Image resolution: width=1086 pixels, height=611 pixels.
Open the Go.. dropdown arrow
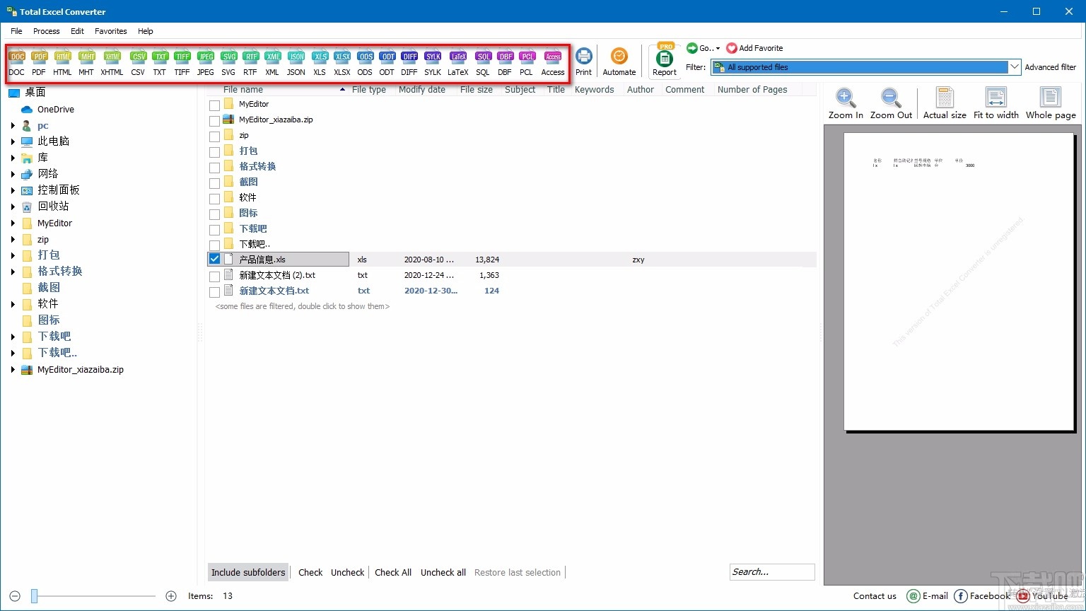(718, 48)
